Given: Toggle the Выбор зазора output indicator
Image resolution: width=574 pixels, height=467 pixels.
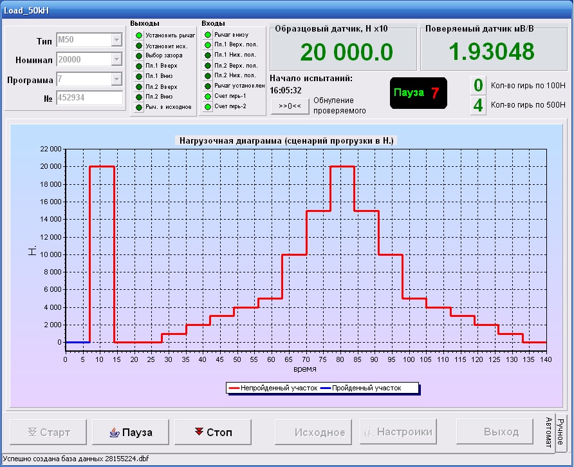Looking at the screenshot, I should tap(138, 55).
